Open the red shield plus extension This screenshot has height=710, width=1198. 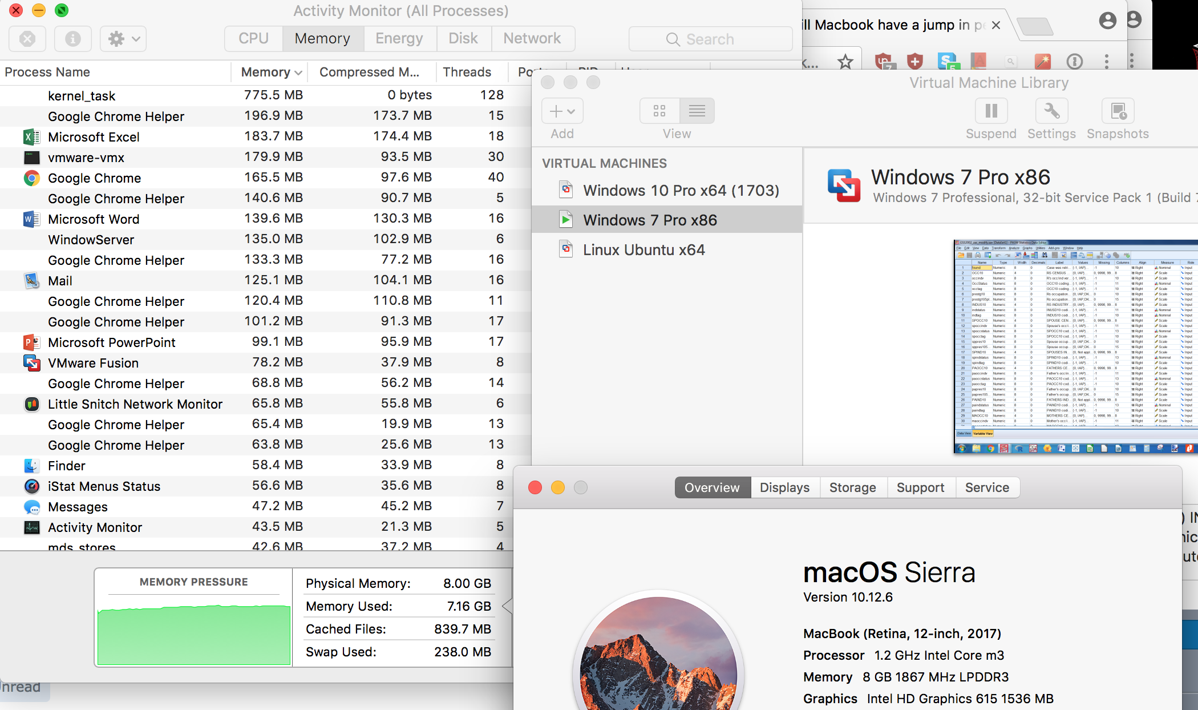[x=915, y=61]
